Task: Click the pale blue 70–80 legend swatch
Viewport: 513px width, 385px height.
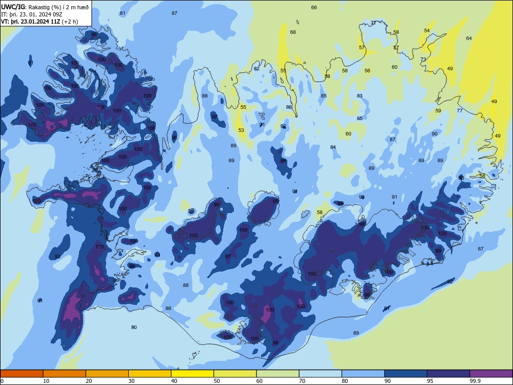Action: tap(320, 374)
